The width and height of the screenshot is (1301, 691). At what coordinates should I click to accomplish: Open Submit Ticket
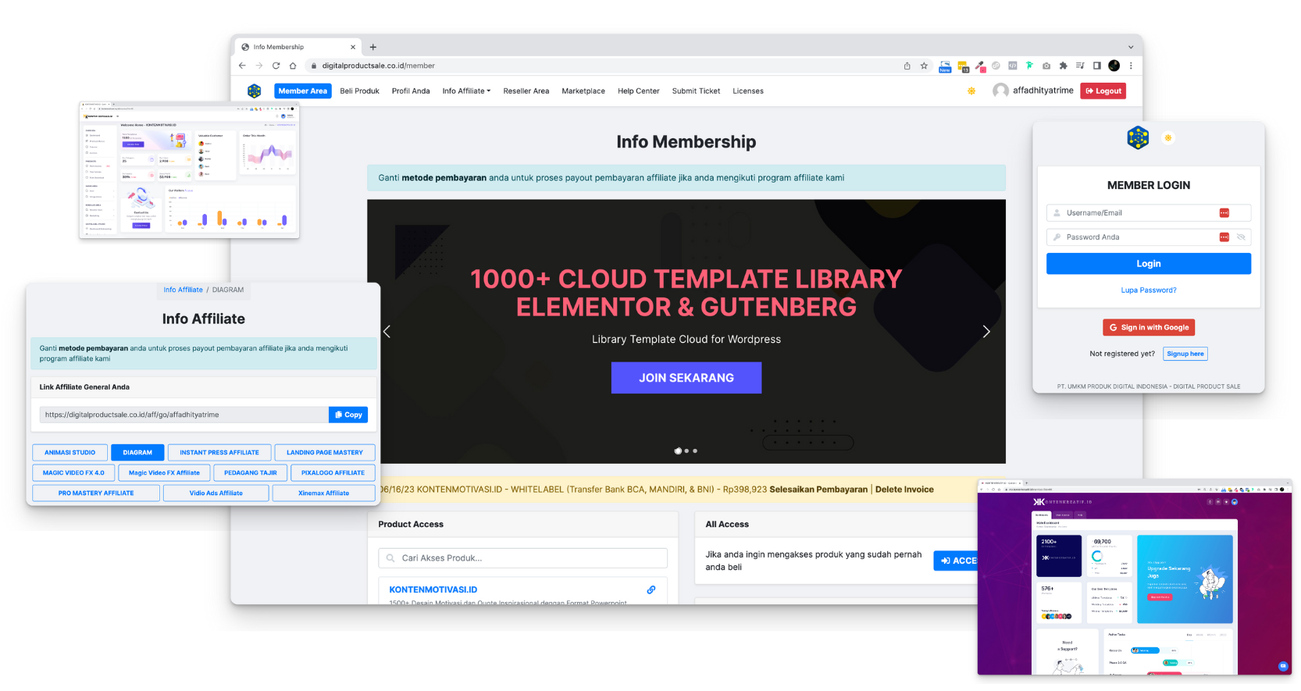click(696, 91)
